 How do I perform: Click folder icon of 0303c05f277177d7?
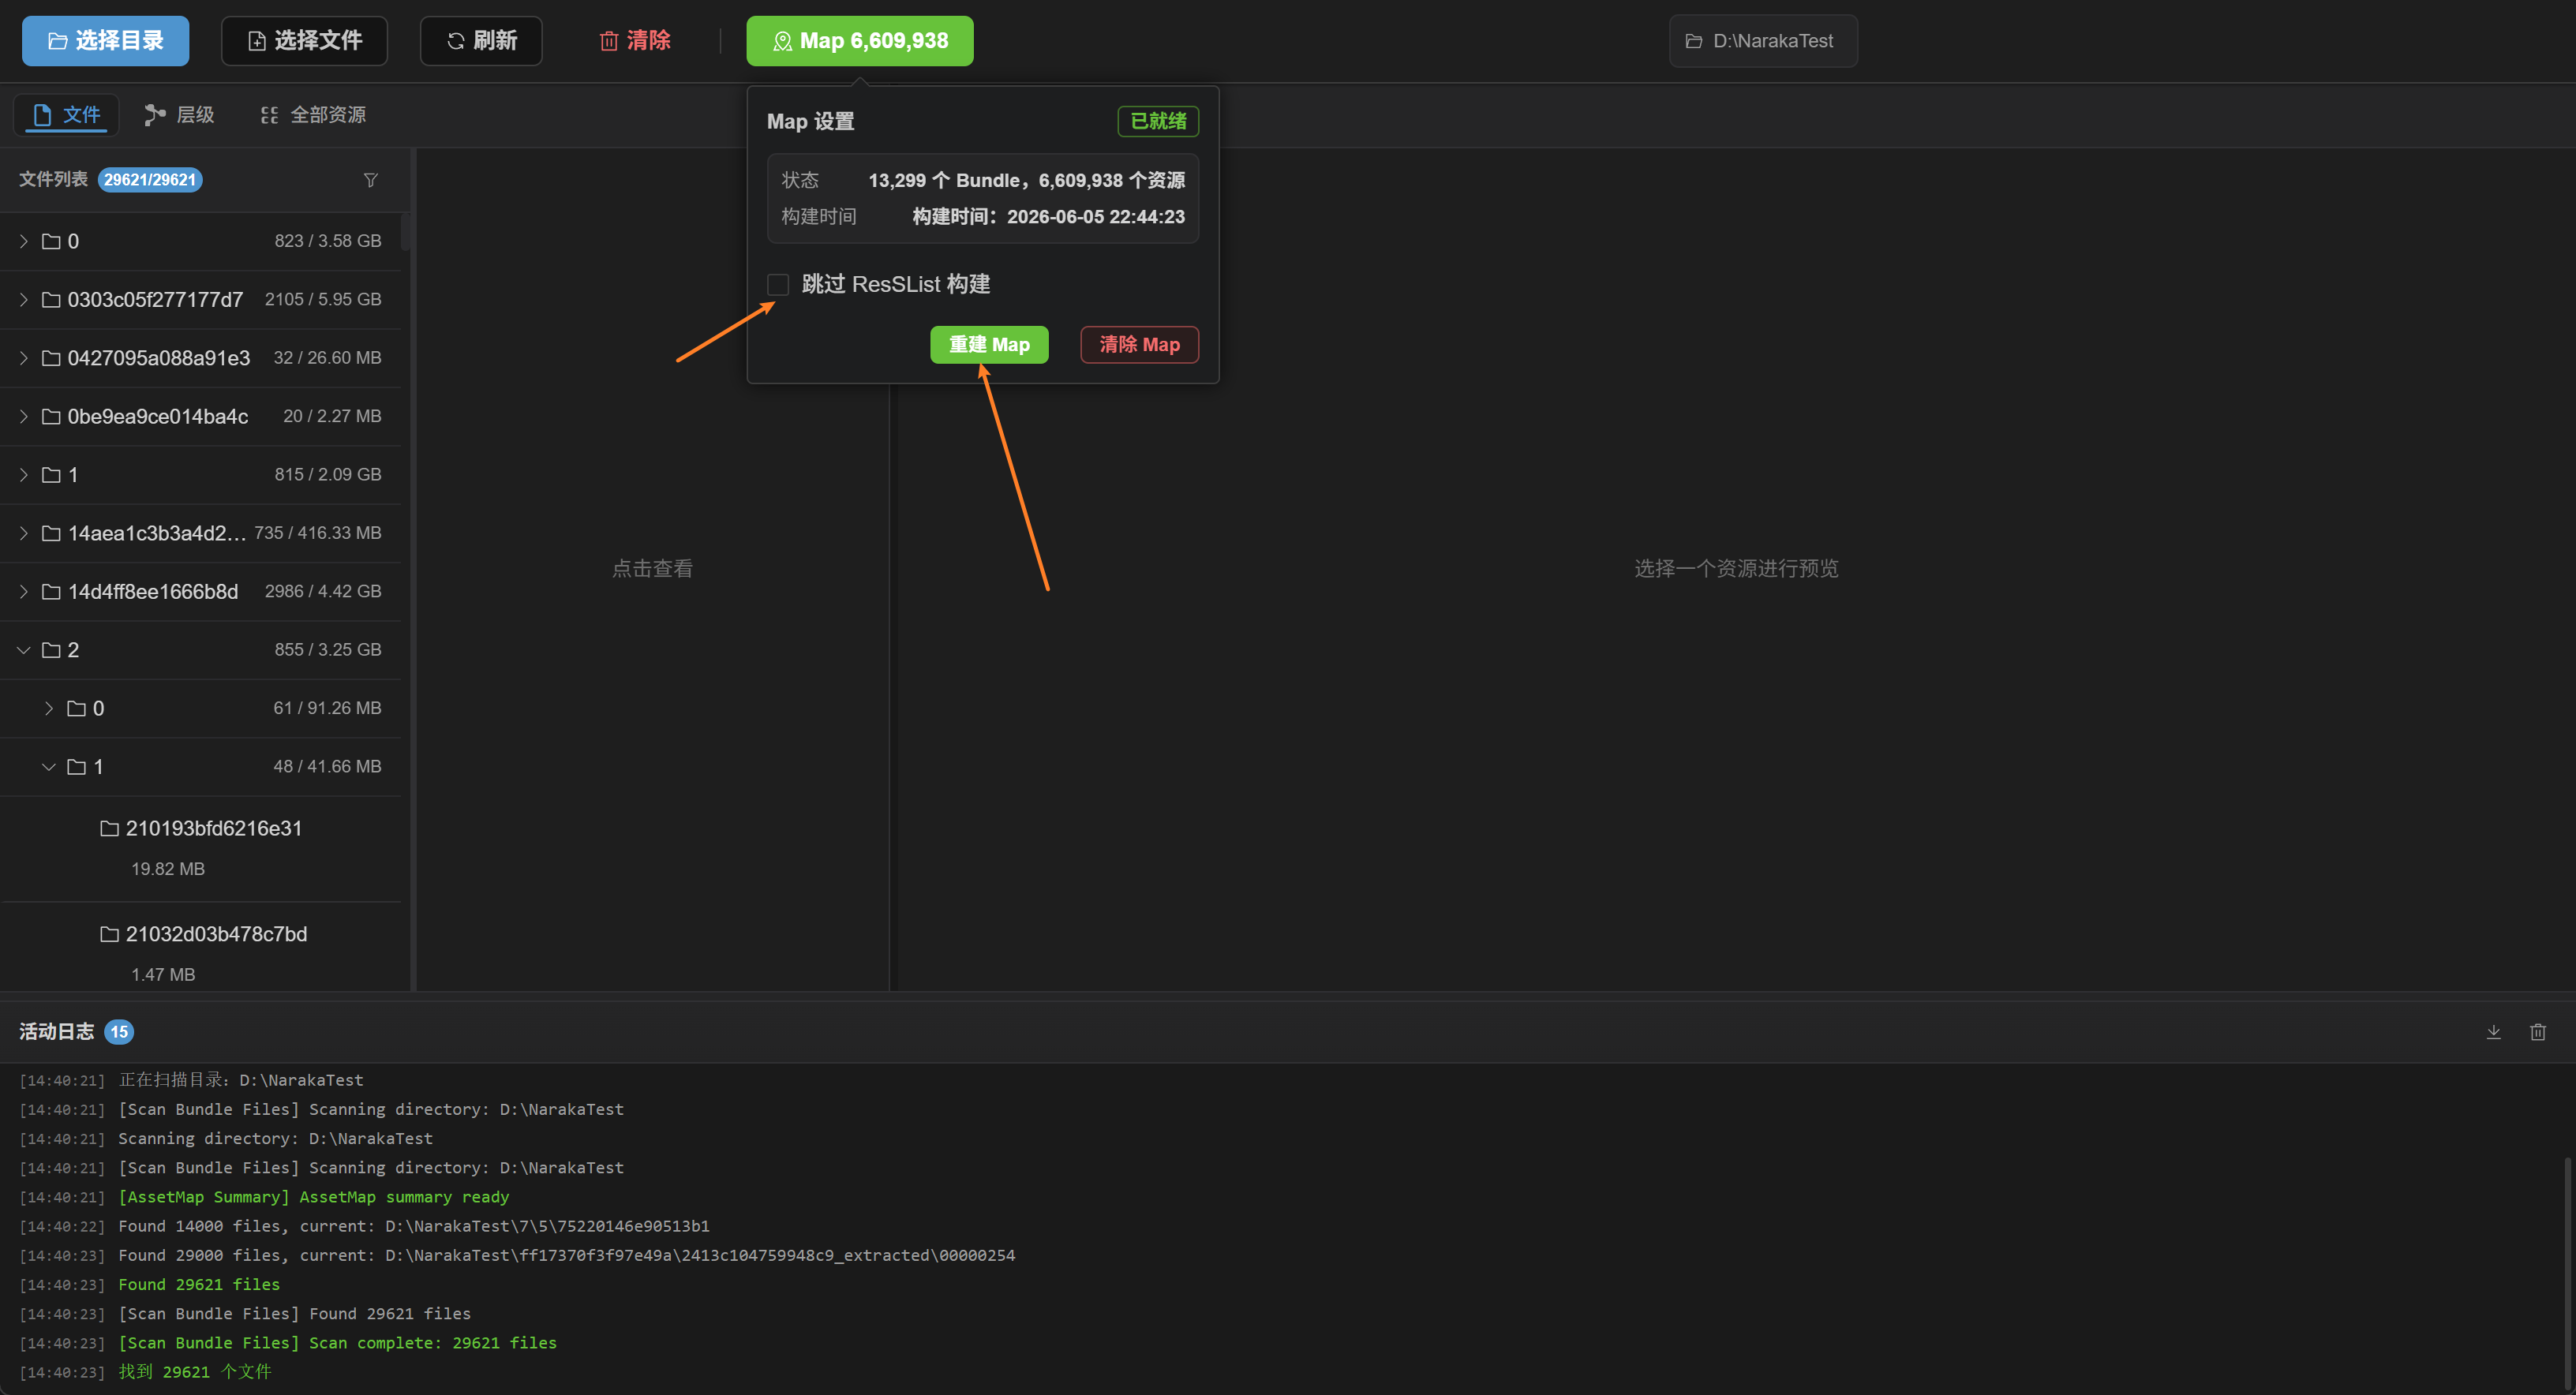[x=51, y=300]
